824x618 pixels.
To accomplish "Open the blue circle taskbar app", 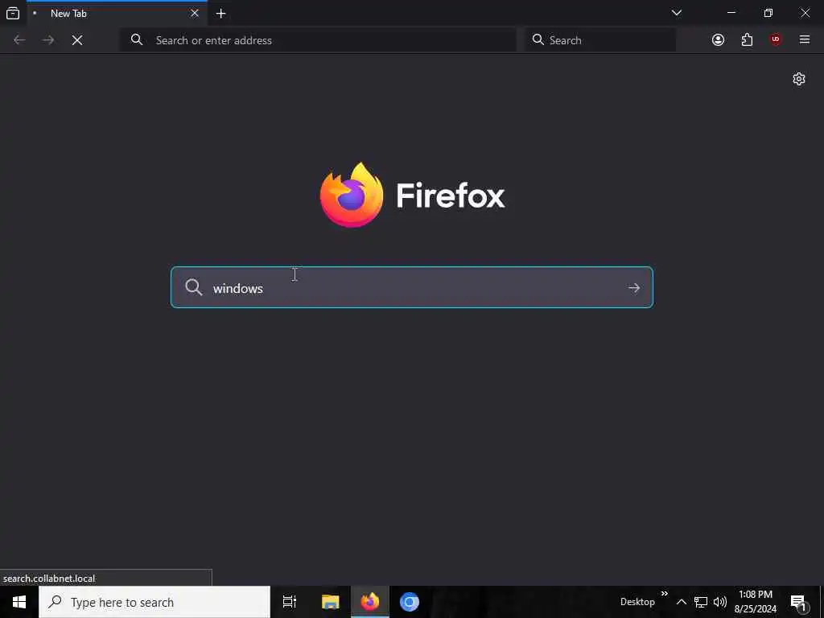I will click(410, 602).
